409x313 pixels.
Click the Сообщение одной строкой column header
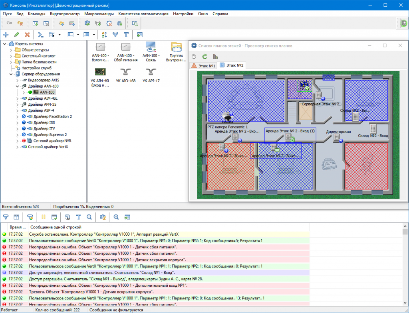169,227
